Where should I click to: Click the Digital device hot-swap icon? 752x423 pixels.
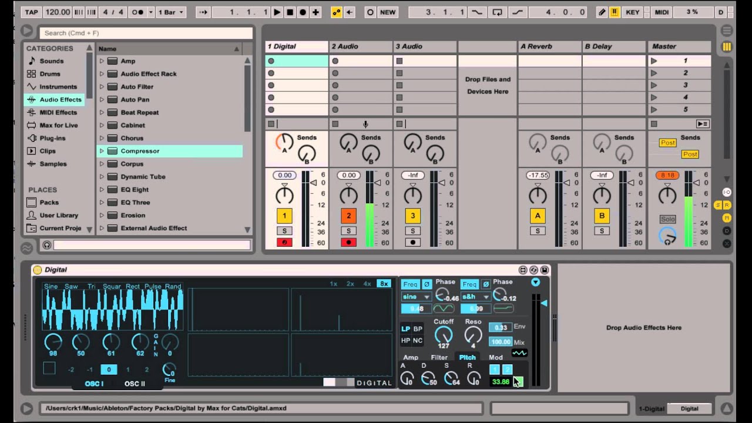[533, 270]
